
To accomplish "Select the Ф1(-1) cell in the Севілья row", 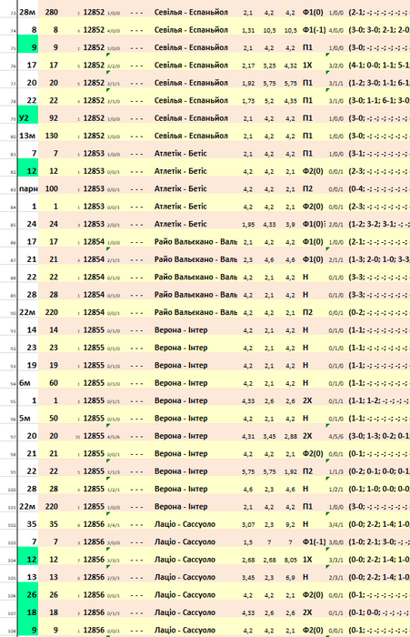I will [x=313, y=30].
